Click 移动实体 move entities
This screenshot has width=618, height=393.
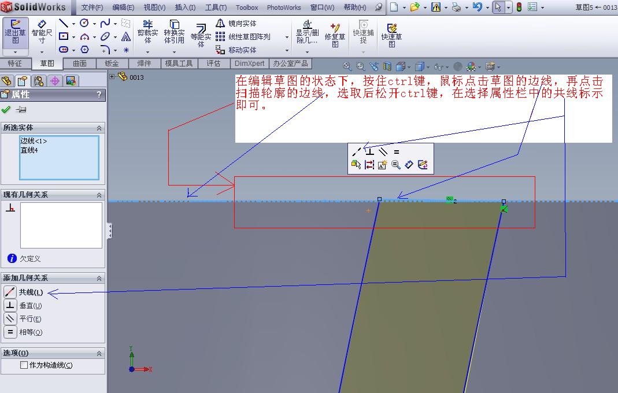(236, 50)
